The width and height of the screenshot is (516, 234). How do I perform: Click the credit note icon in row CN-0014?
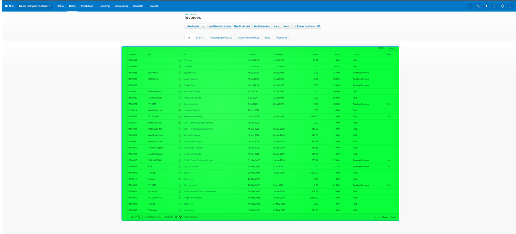(180, 179)
